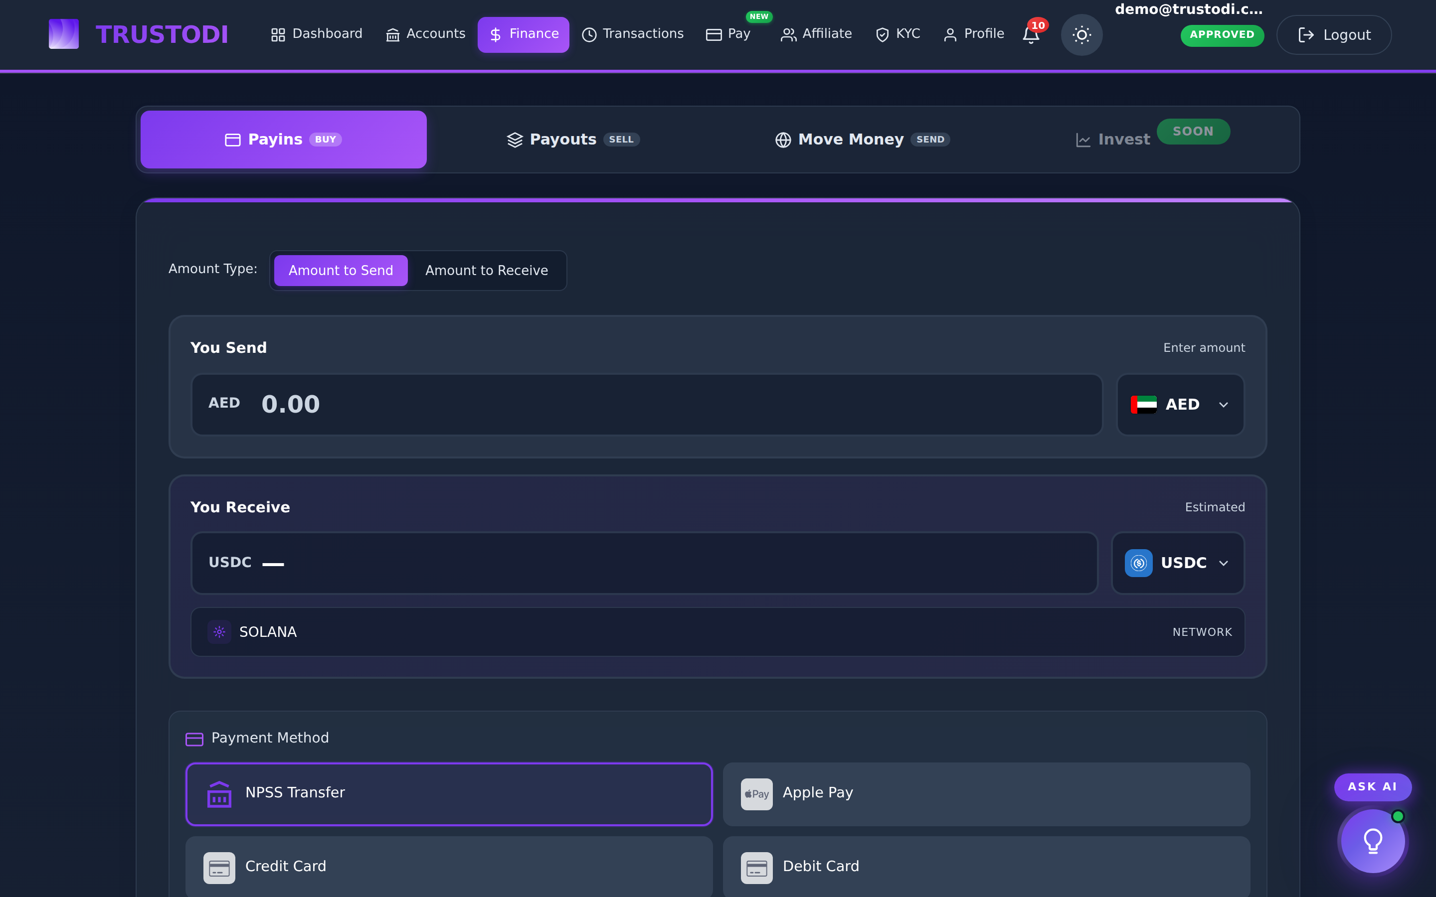Screen dimensions: 1436x897
Task: Click the Trustodi logo icon
Action: (x=63, y=34)
